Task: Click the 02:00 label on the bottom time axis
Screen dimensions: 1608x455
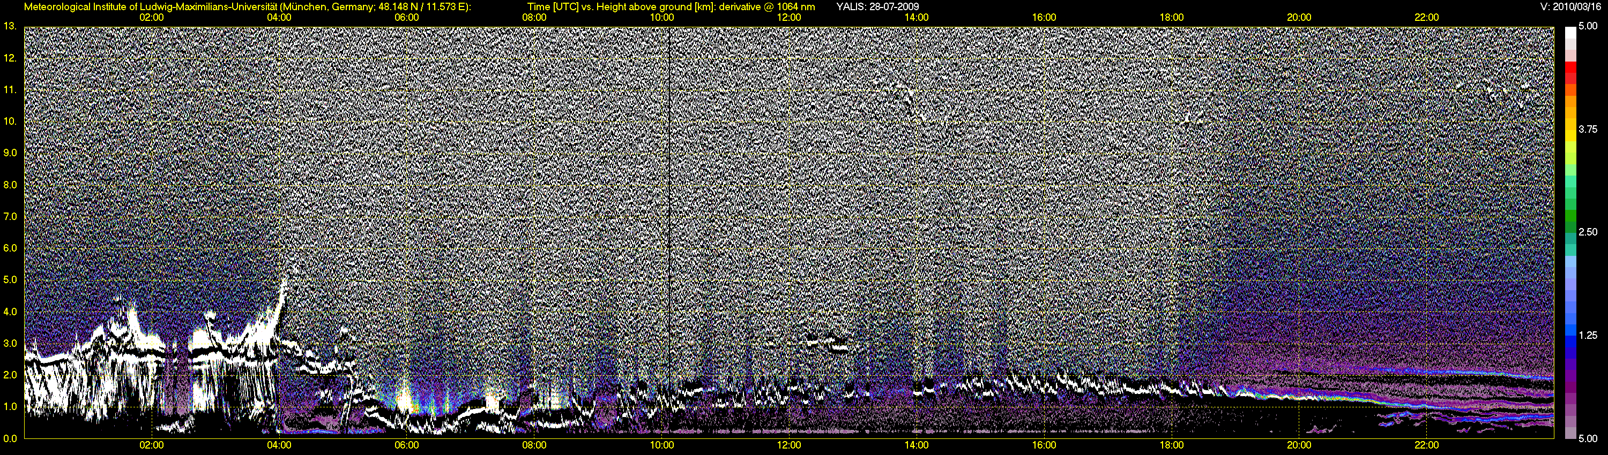Action: [x=152, y=446]
